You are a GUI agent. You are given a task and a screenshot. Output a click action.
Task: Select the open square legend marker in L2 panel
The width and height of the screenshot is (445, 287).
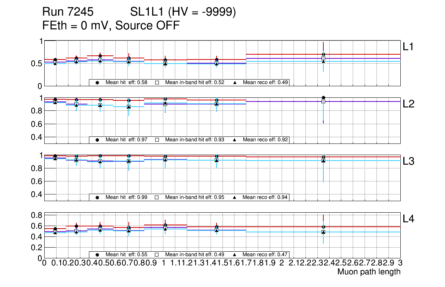pyautogui.click(x=157, y=140)
